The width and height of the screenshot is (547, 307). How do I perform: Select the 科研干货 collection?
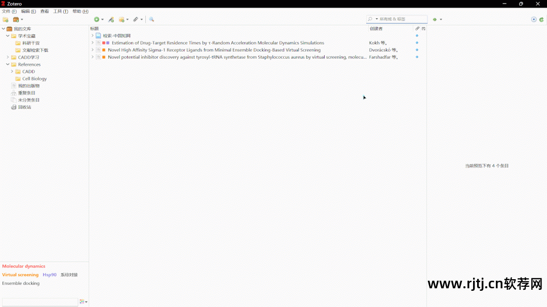tap(31, 43)
